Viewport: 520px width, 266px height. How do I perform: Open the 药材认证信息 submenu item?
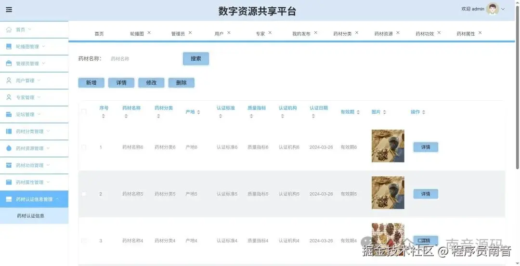pyautogui.click(x=34, y=216)
